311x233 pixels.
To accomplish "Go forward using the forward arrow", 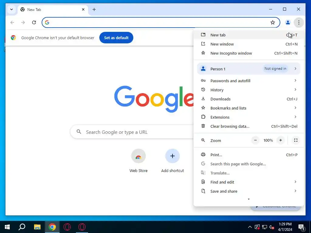I will click(x=23, y=22).
